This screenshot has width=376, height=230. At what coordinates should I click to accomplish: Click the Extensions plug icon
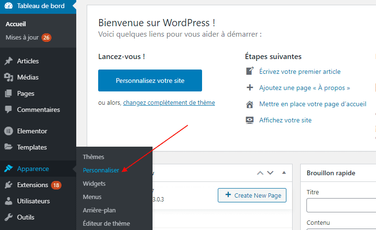pos(9,185)
